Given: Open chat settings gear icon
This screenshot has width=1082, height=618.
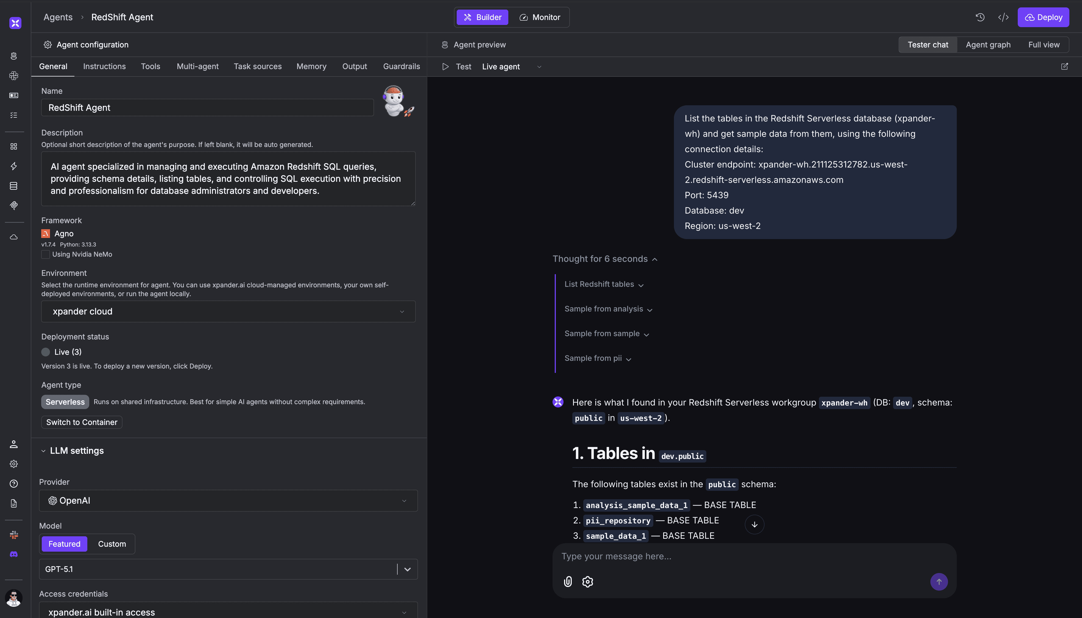Looking at the screenshot, I should [x=588, y=582].
